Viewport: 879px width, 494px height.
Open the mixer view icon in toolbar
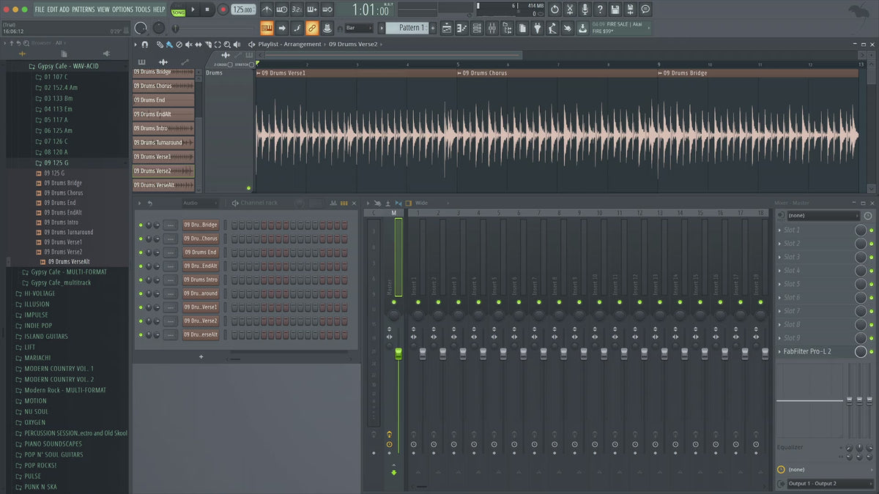coord(492,28)
